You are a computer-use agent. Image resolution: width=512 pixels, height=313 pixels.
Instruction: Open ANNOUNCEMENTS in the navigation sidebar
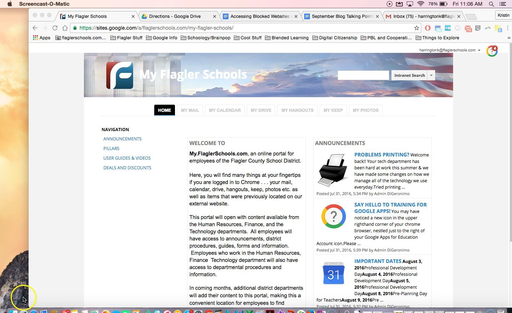122,139
